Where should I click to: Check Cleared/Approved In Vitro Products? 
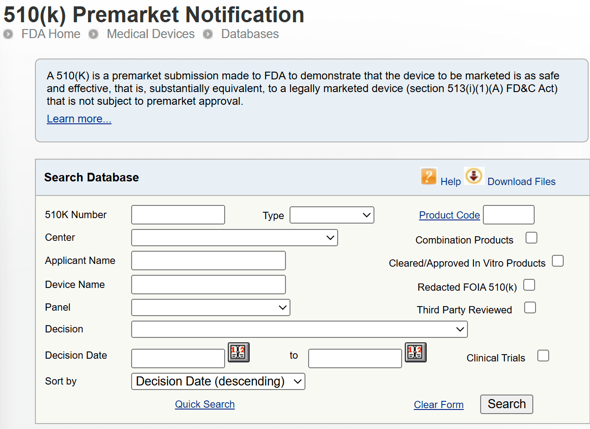click(557, 261)
